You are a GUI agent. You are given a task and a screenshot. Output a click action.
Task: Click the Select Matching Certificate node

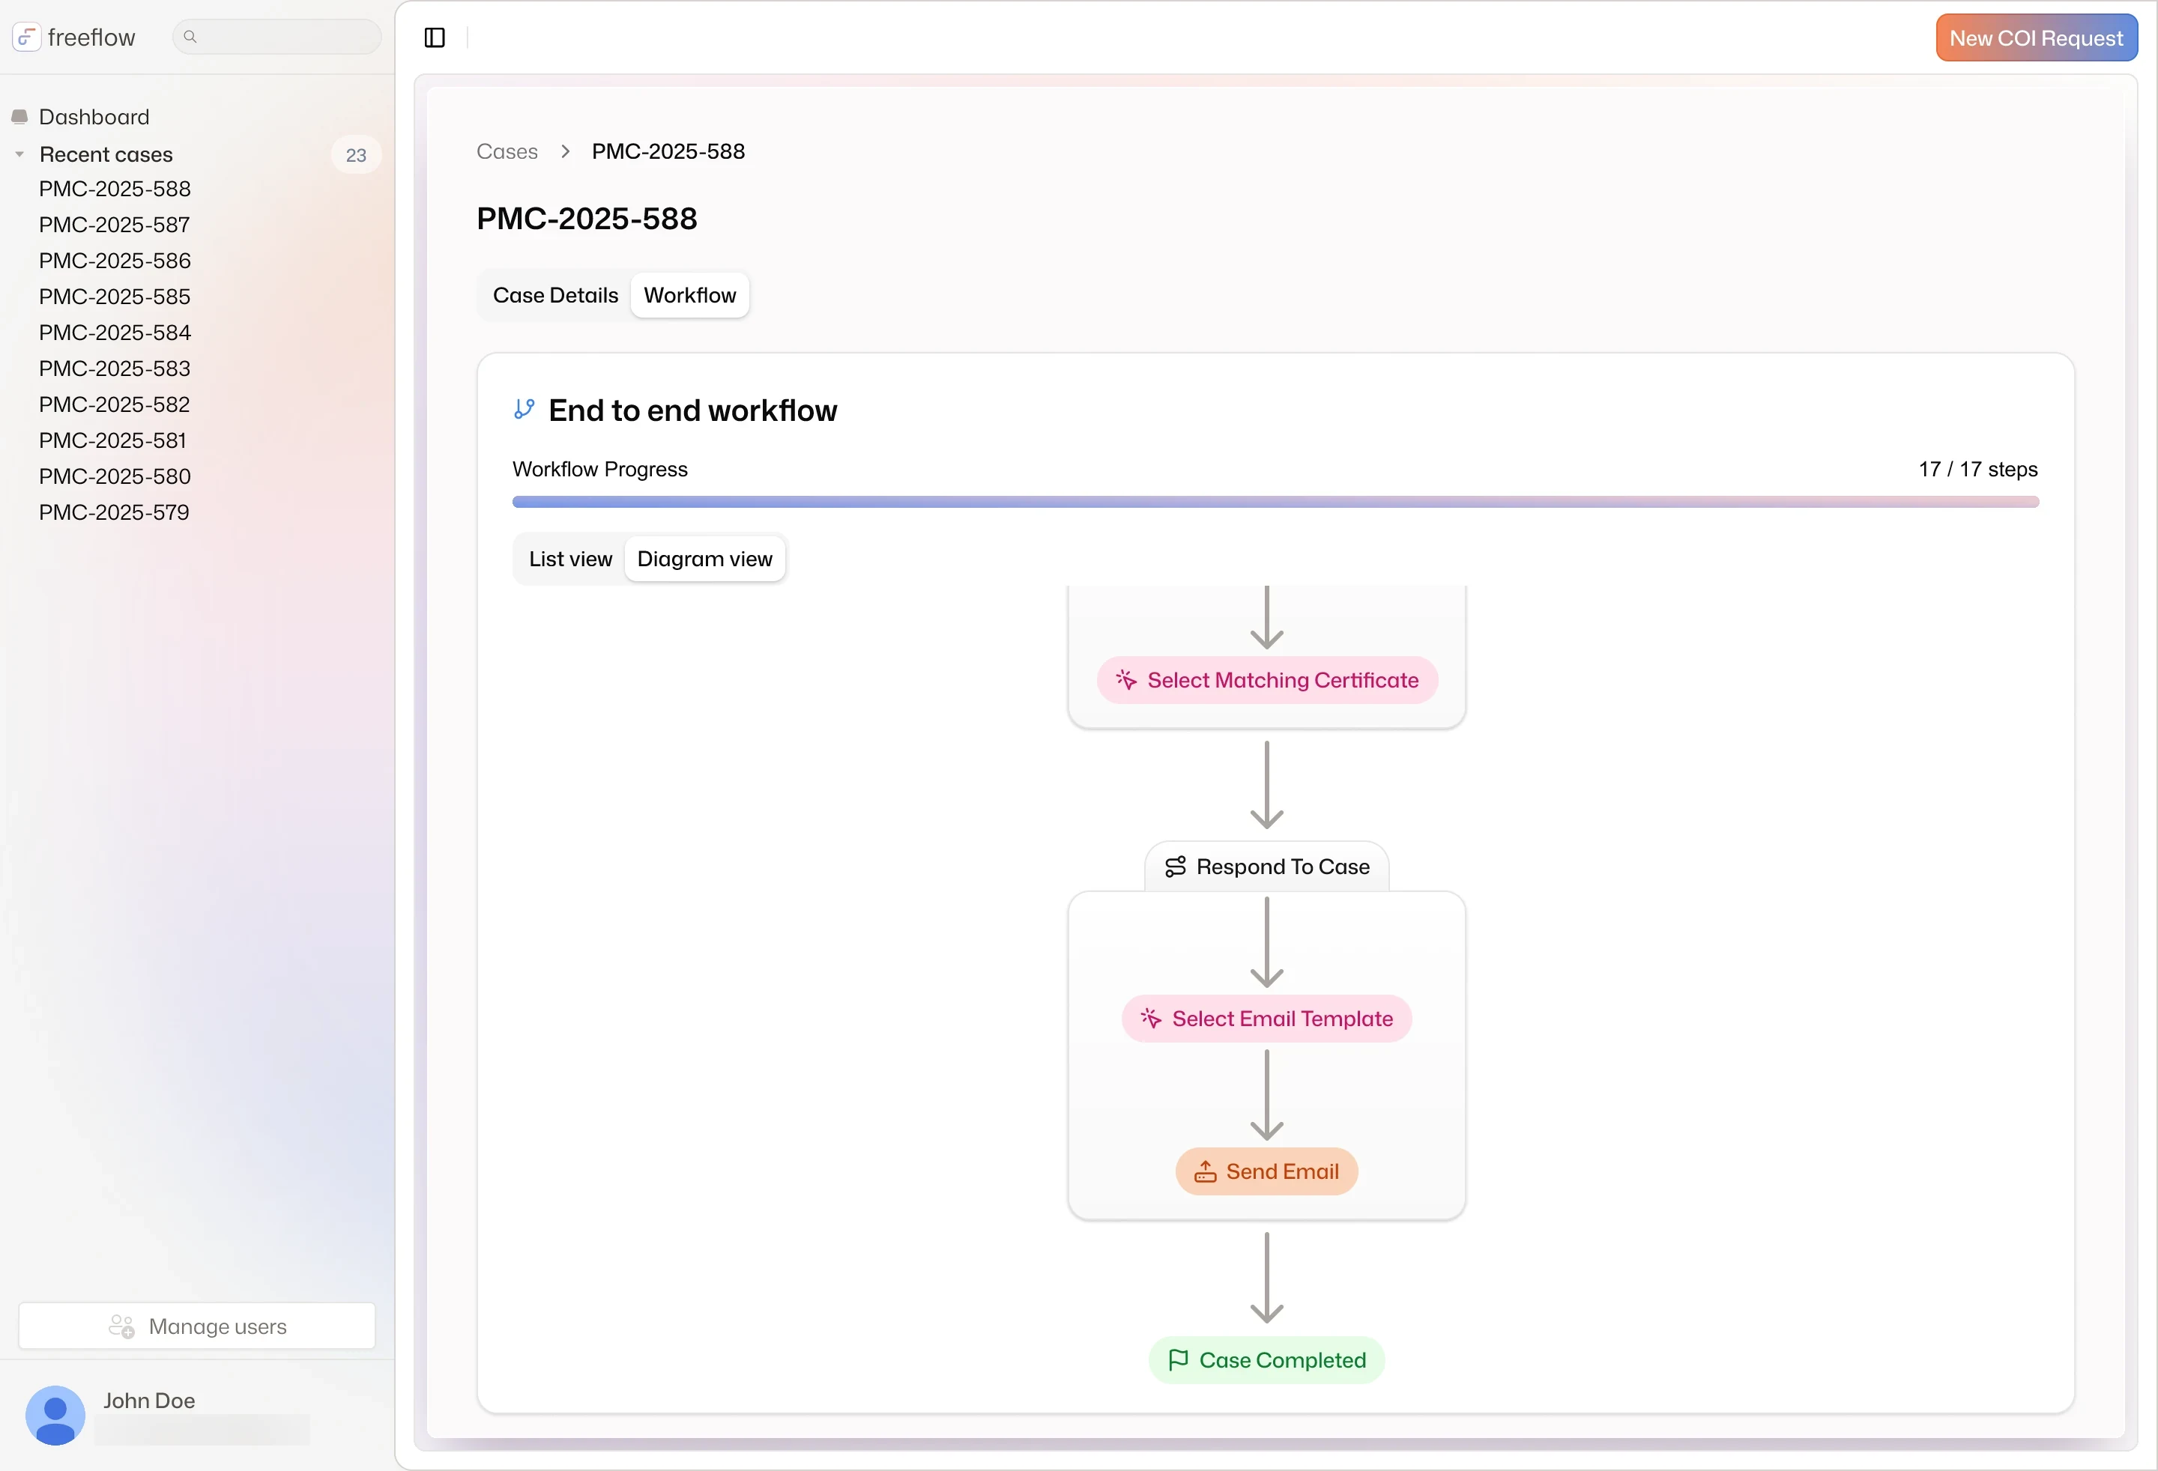[x=1266, y=680]
